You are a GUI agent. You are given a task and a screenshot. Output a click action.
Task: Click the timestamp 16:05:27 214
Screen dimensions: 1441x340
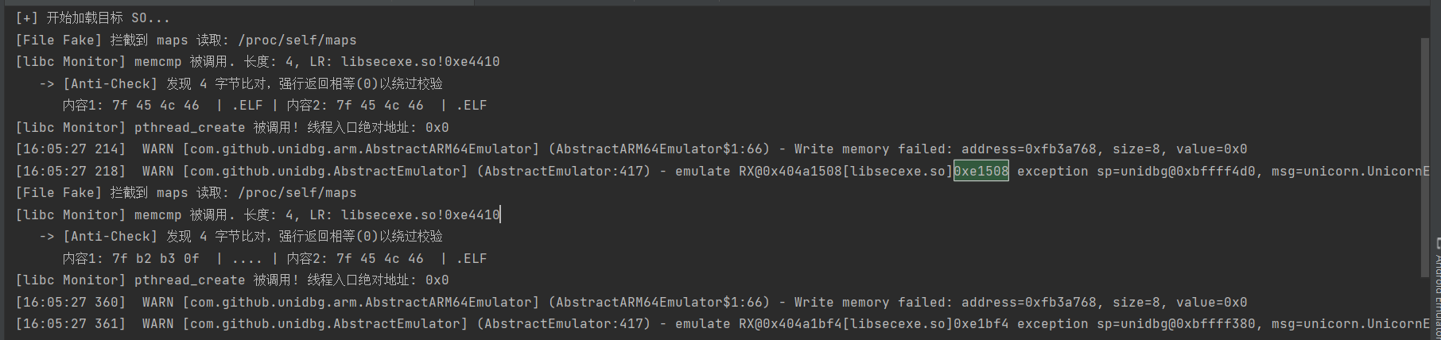[71, 149]
